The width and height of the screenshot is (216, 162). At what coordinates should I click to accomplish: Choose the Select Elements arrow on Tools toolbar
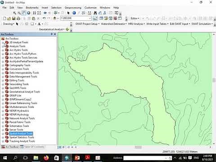pyautogui.click(x=68, y=13)
